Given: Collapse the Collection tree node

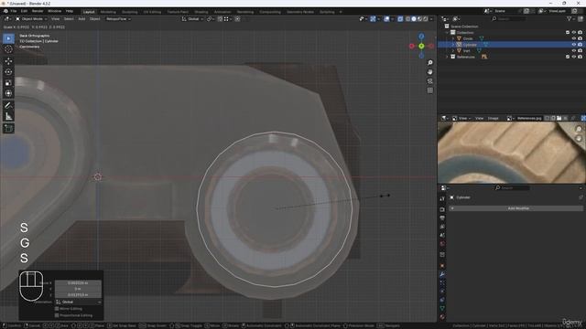Looking at the screenshot, I should tap(447, 33).
